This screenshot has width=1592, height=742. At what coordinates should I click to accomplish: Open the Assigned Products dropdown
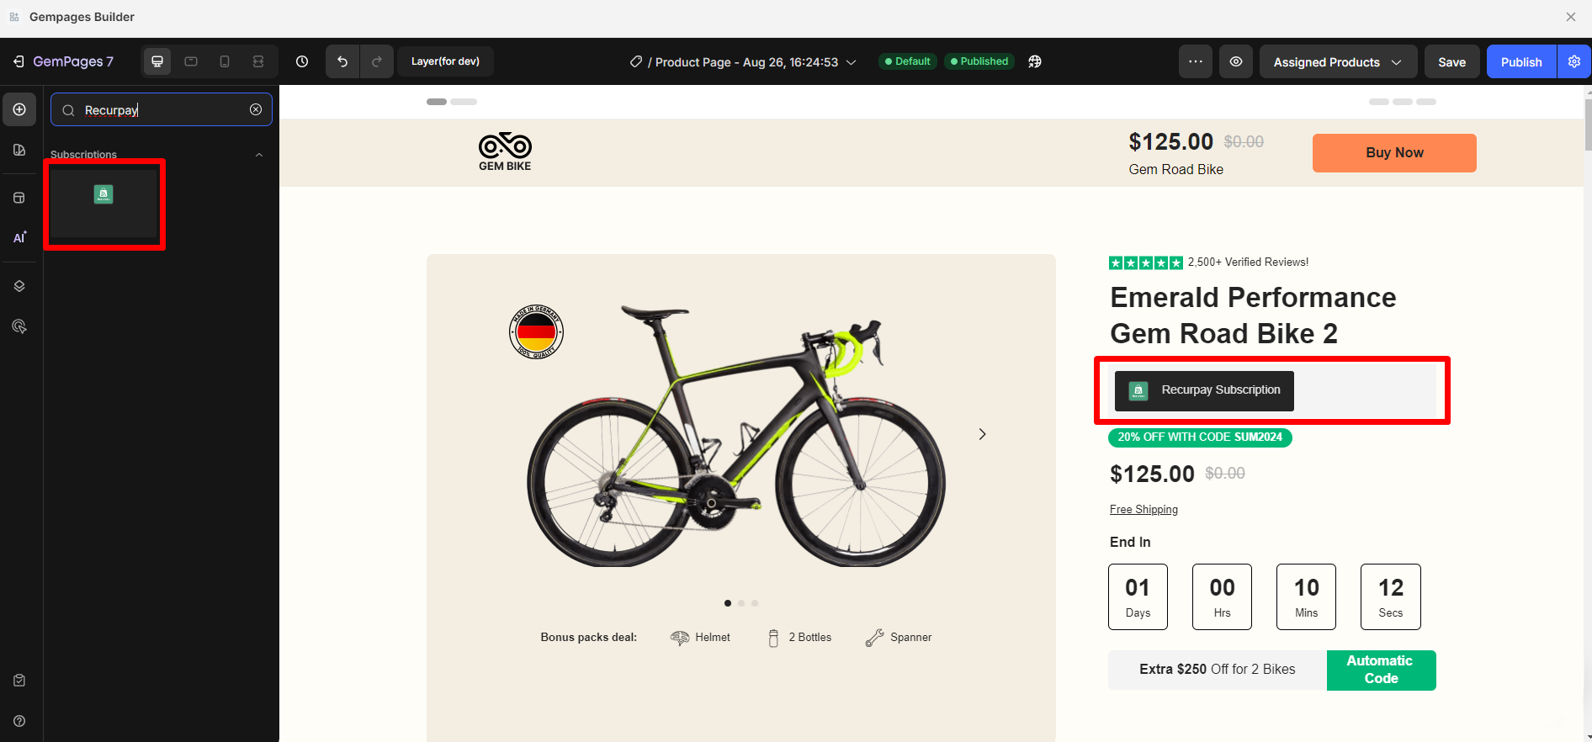(x=1337, y=62)
